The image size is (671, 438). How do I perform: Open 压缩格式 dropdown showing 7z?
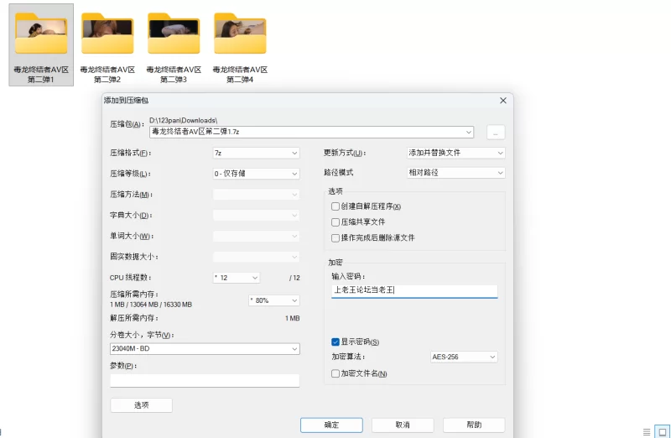pyautogui.click(x=256, y=153)
